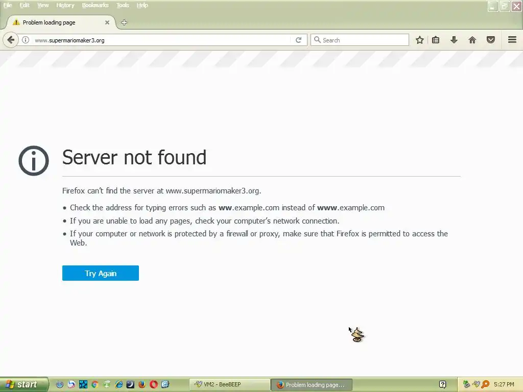Open orange magnifier tray icon

(485, 384)
